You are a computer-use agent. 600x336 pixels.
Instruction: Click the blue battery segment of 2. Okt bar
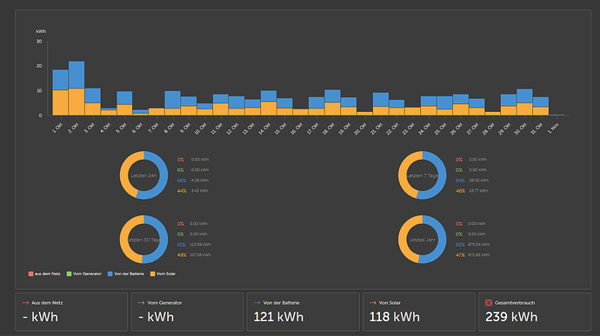click(77, 75)
